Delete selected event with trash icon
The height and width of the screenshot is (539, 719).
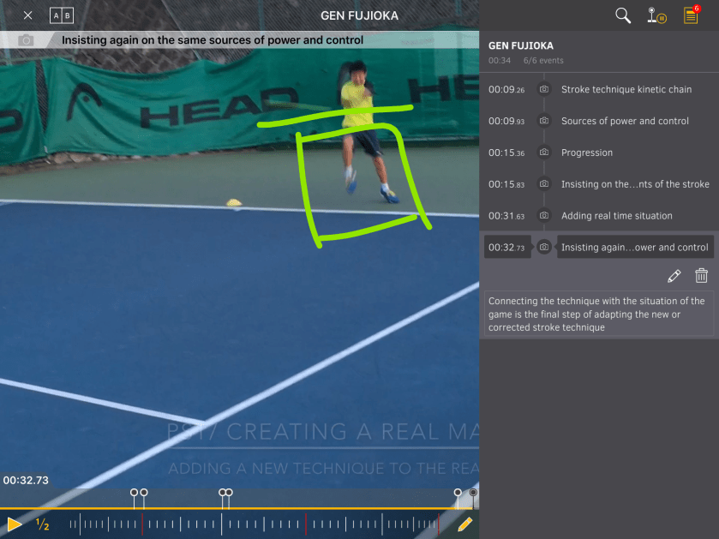701,276
